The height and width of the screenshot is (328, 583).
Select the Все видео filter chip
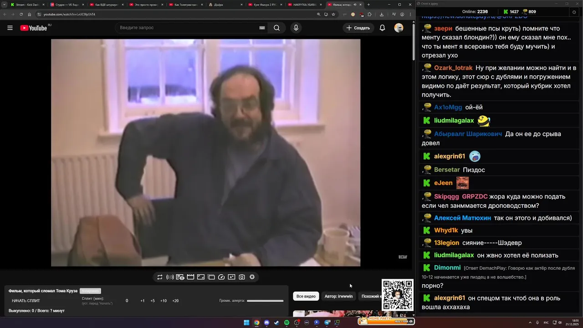point(306,296)
